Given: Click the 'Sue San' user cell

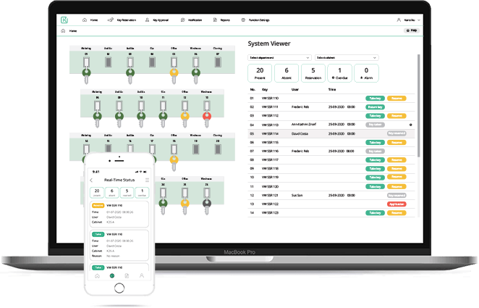Looking at the screenshot, I should [297, 195].
